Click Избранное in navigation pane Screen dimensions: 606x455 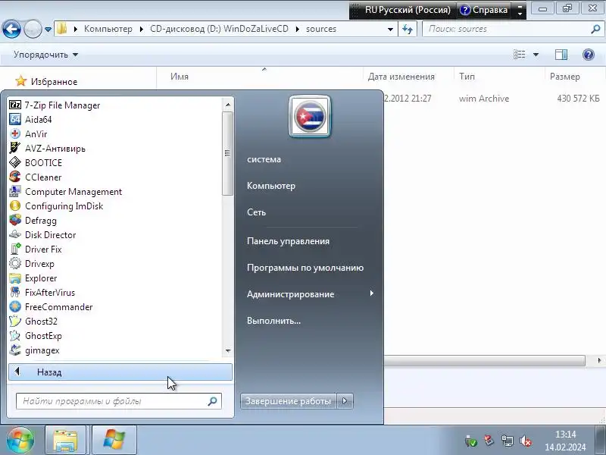pyautogui.click(x=54, y=82)
